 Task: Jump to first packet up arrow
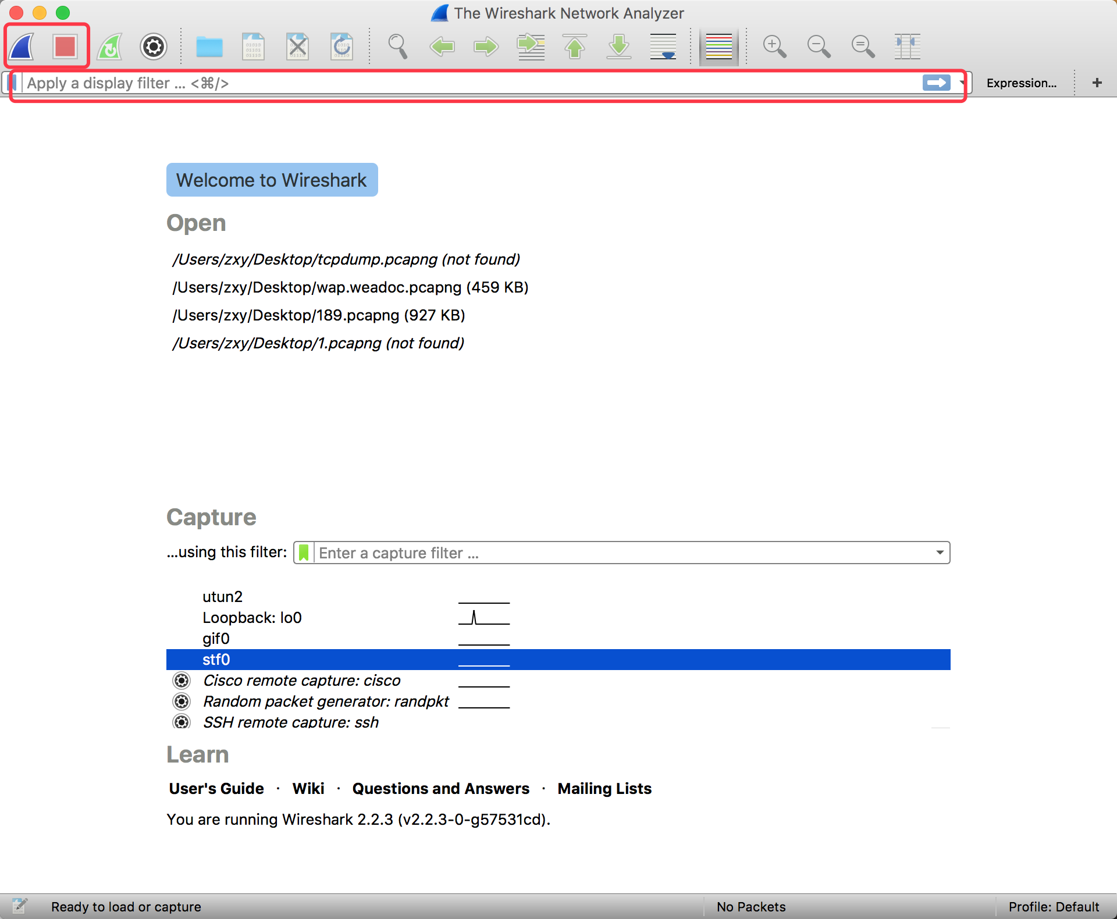click(x=575, y=47)
